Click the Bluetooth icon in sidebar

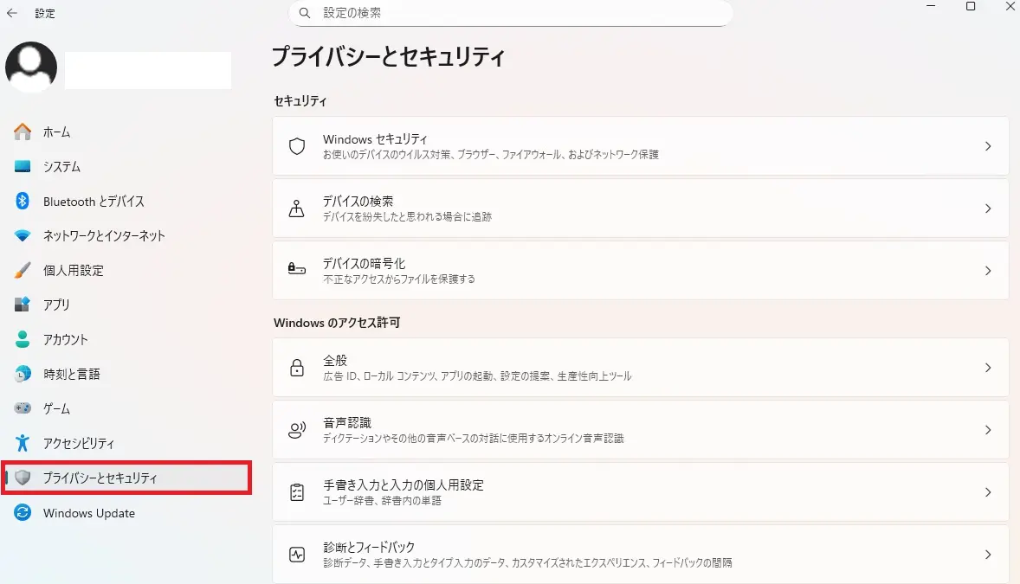(23, 201)
